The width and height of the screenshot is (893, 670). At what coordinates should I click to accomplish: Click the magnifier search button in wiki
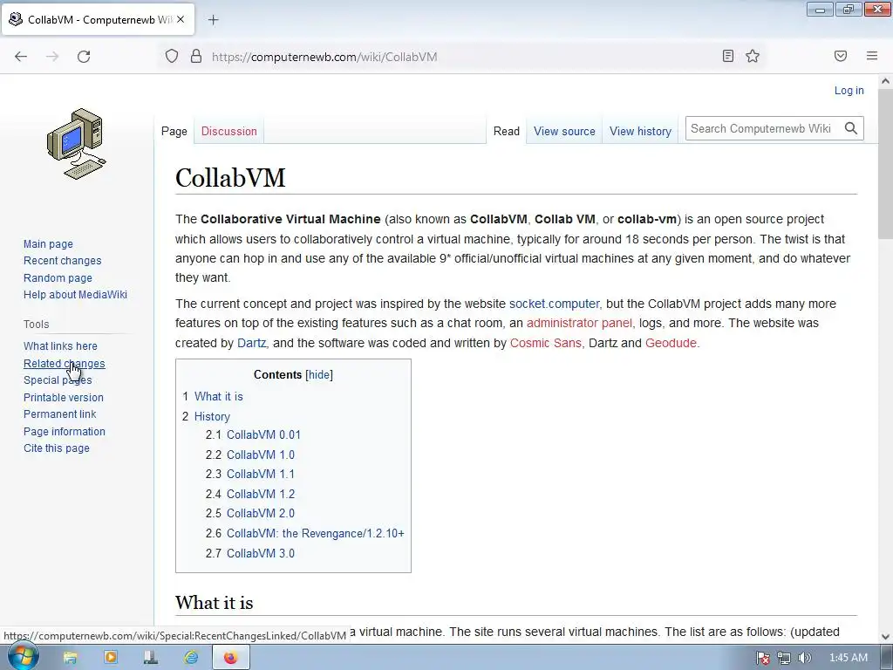coord(851,128)
